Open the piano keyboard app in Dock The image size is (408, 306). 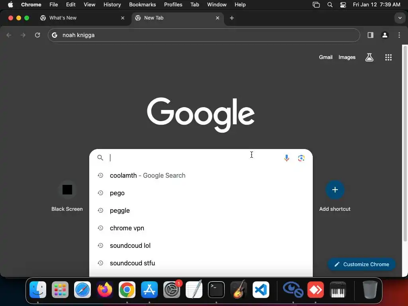pyautogui.click(x=338, y=290)
